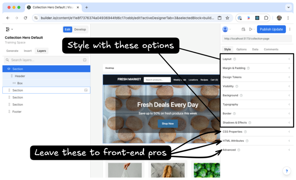Click Recipes nav link

point(204,80)
